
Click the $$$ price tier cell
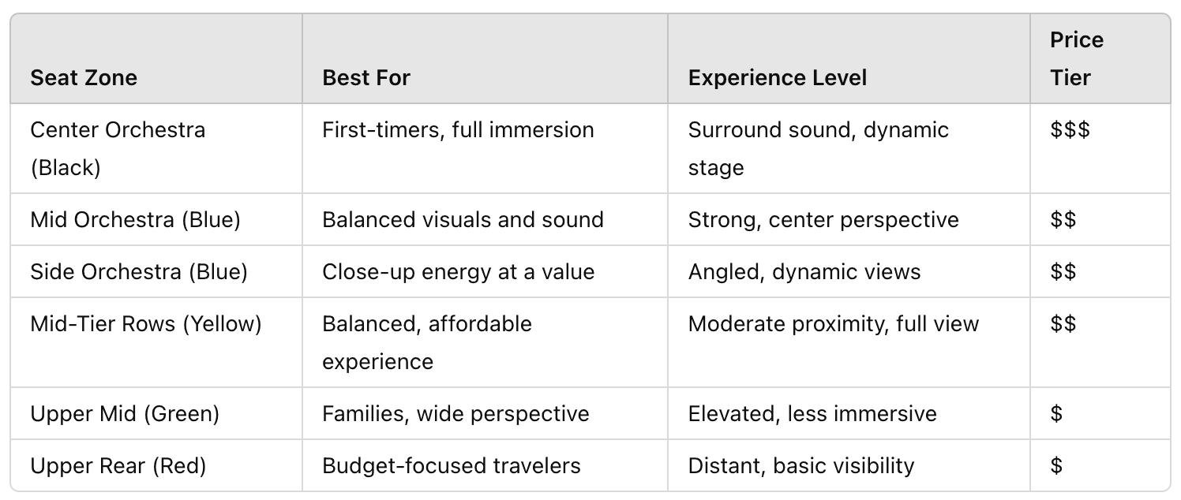(1070, 129)
